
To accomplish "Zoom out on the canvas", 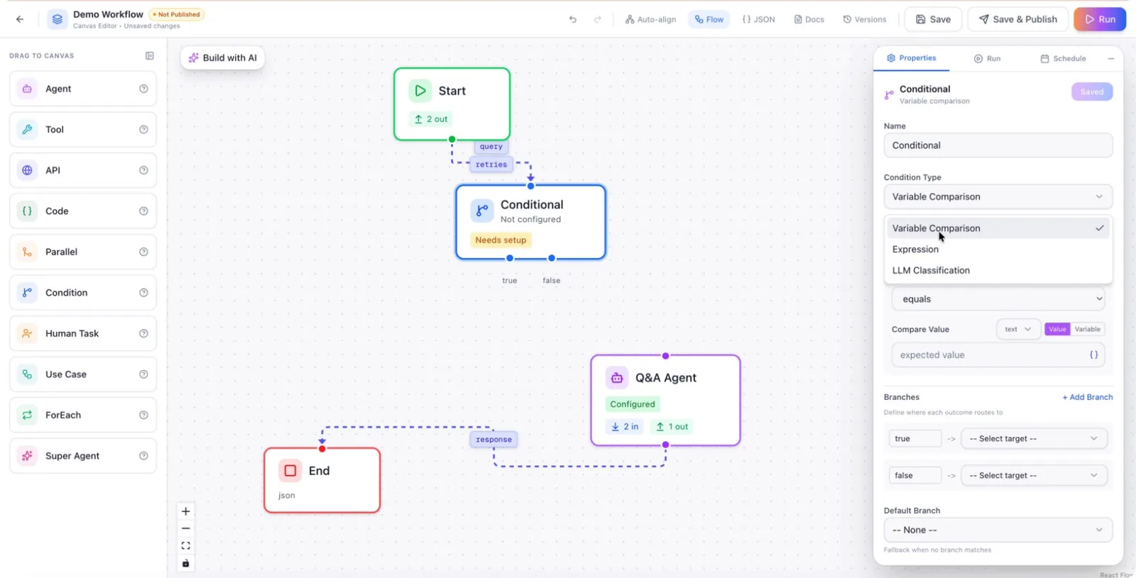I will pos(186,528).
